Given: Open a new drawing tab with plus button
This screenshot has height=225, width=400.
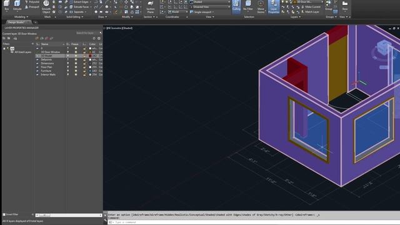Looking at the screenshot, I should (x=36, y=22).
